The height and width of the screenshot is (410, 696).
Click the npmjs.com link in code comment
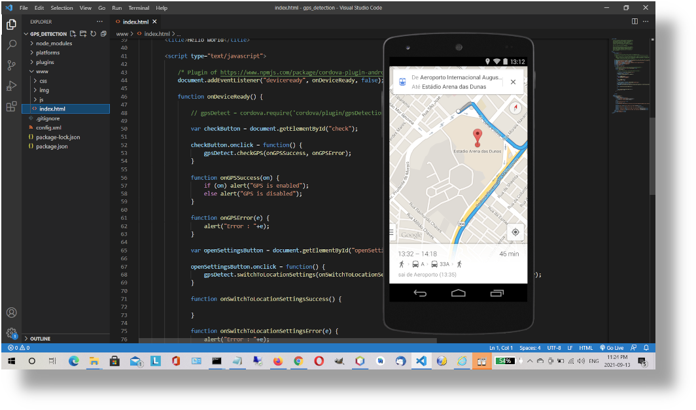coord(302,73)
